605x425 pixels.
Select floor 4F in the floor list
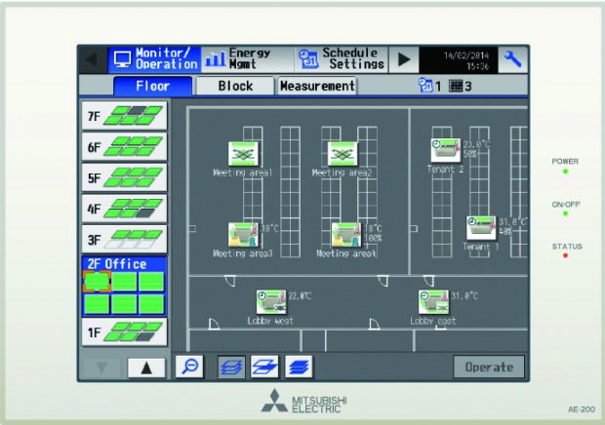pos(124,209)
